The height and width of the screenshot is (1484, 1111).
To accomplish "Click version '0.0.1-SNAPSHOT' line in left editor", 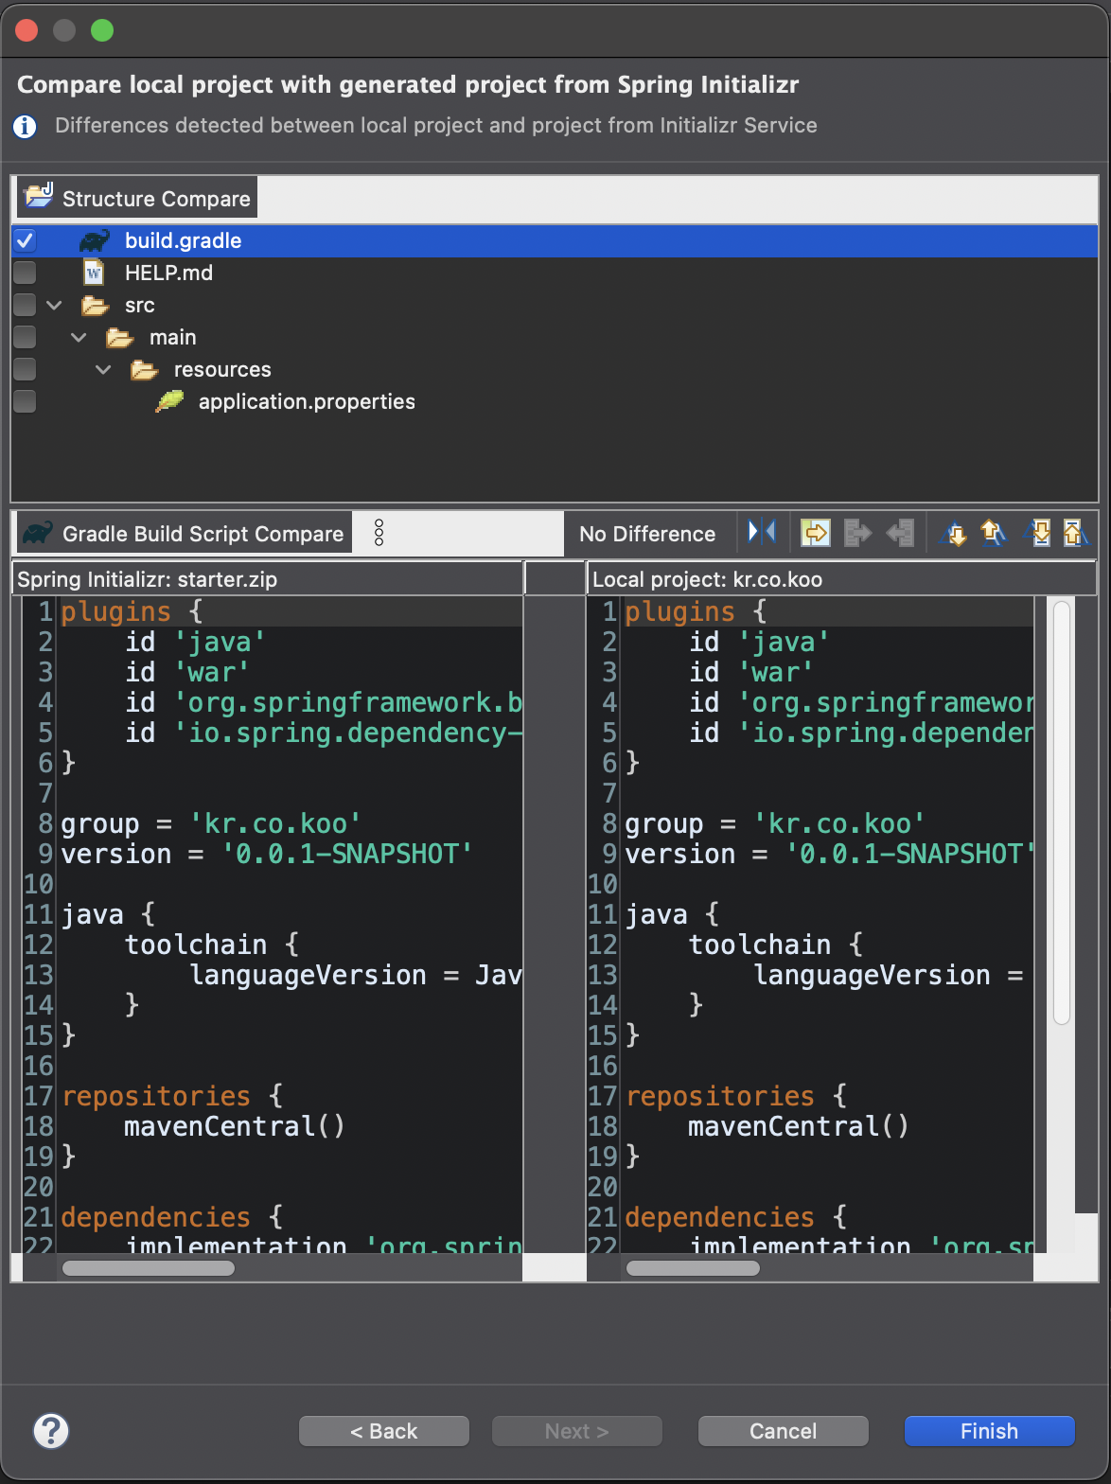I will 267,854.
